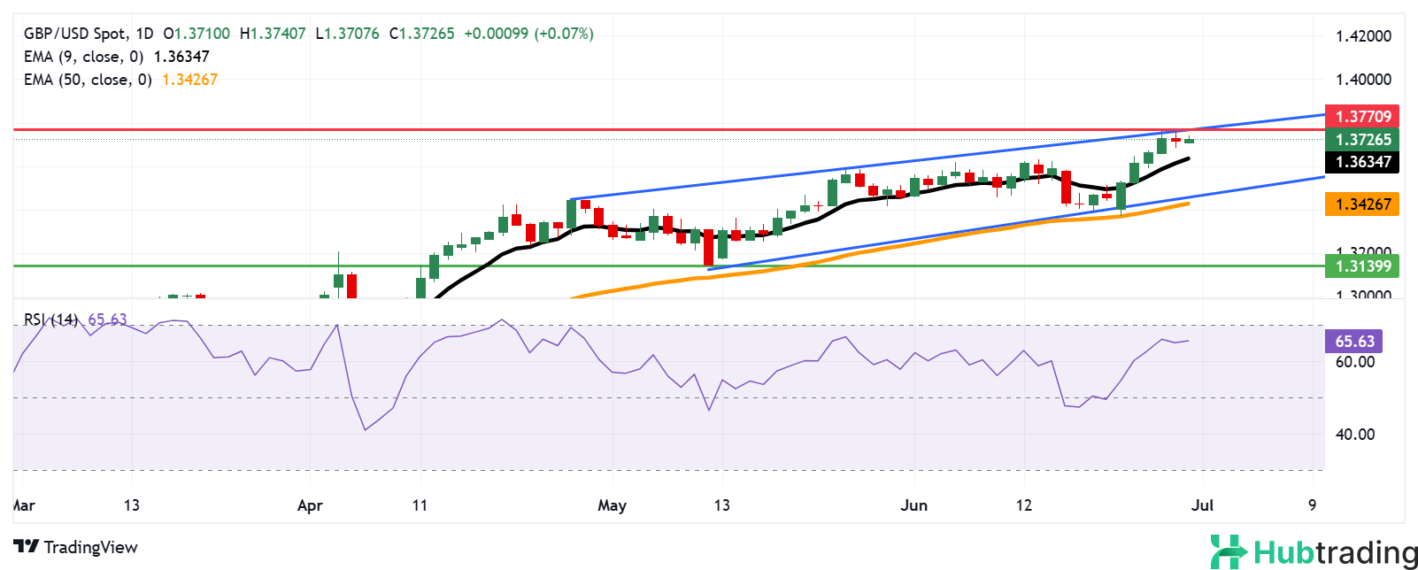Select the EMA (9, close, 0) indicator legend
The width and height of the screenshot is (1418, 570).
pyautogui.click(x=83, y=57)
